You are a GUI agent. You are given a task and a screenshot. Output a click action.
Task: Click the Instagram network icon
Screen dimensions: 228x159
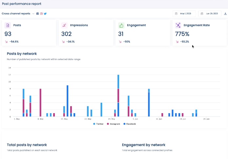(x=41, y=14)
